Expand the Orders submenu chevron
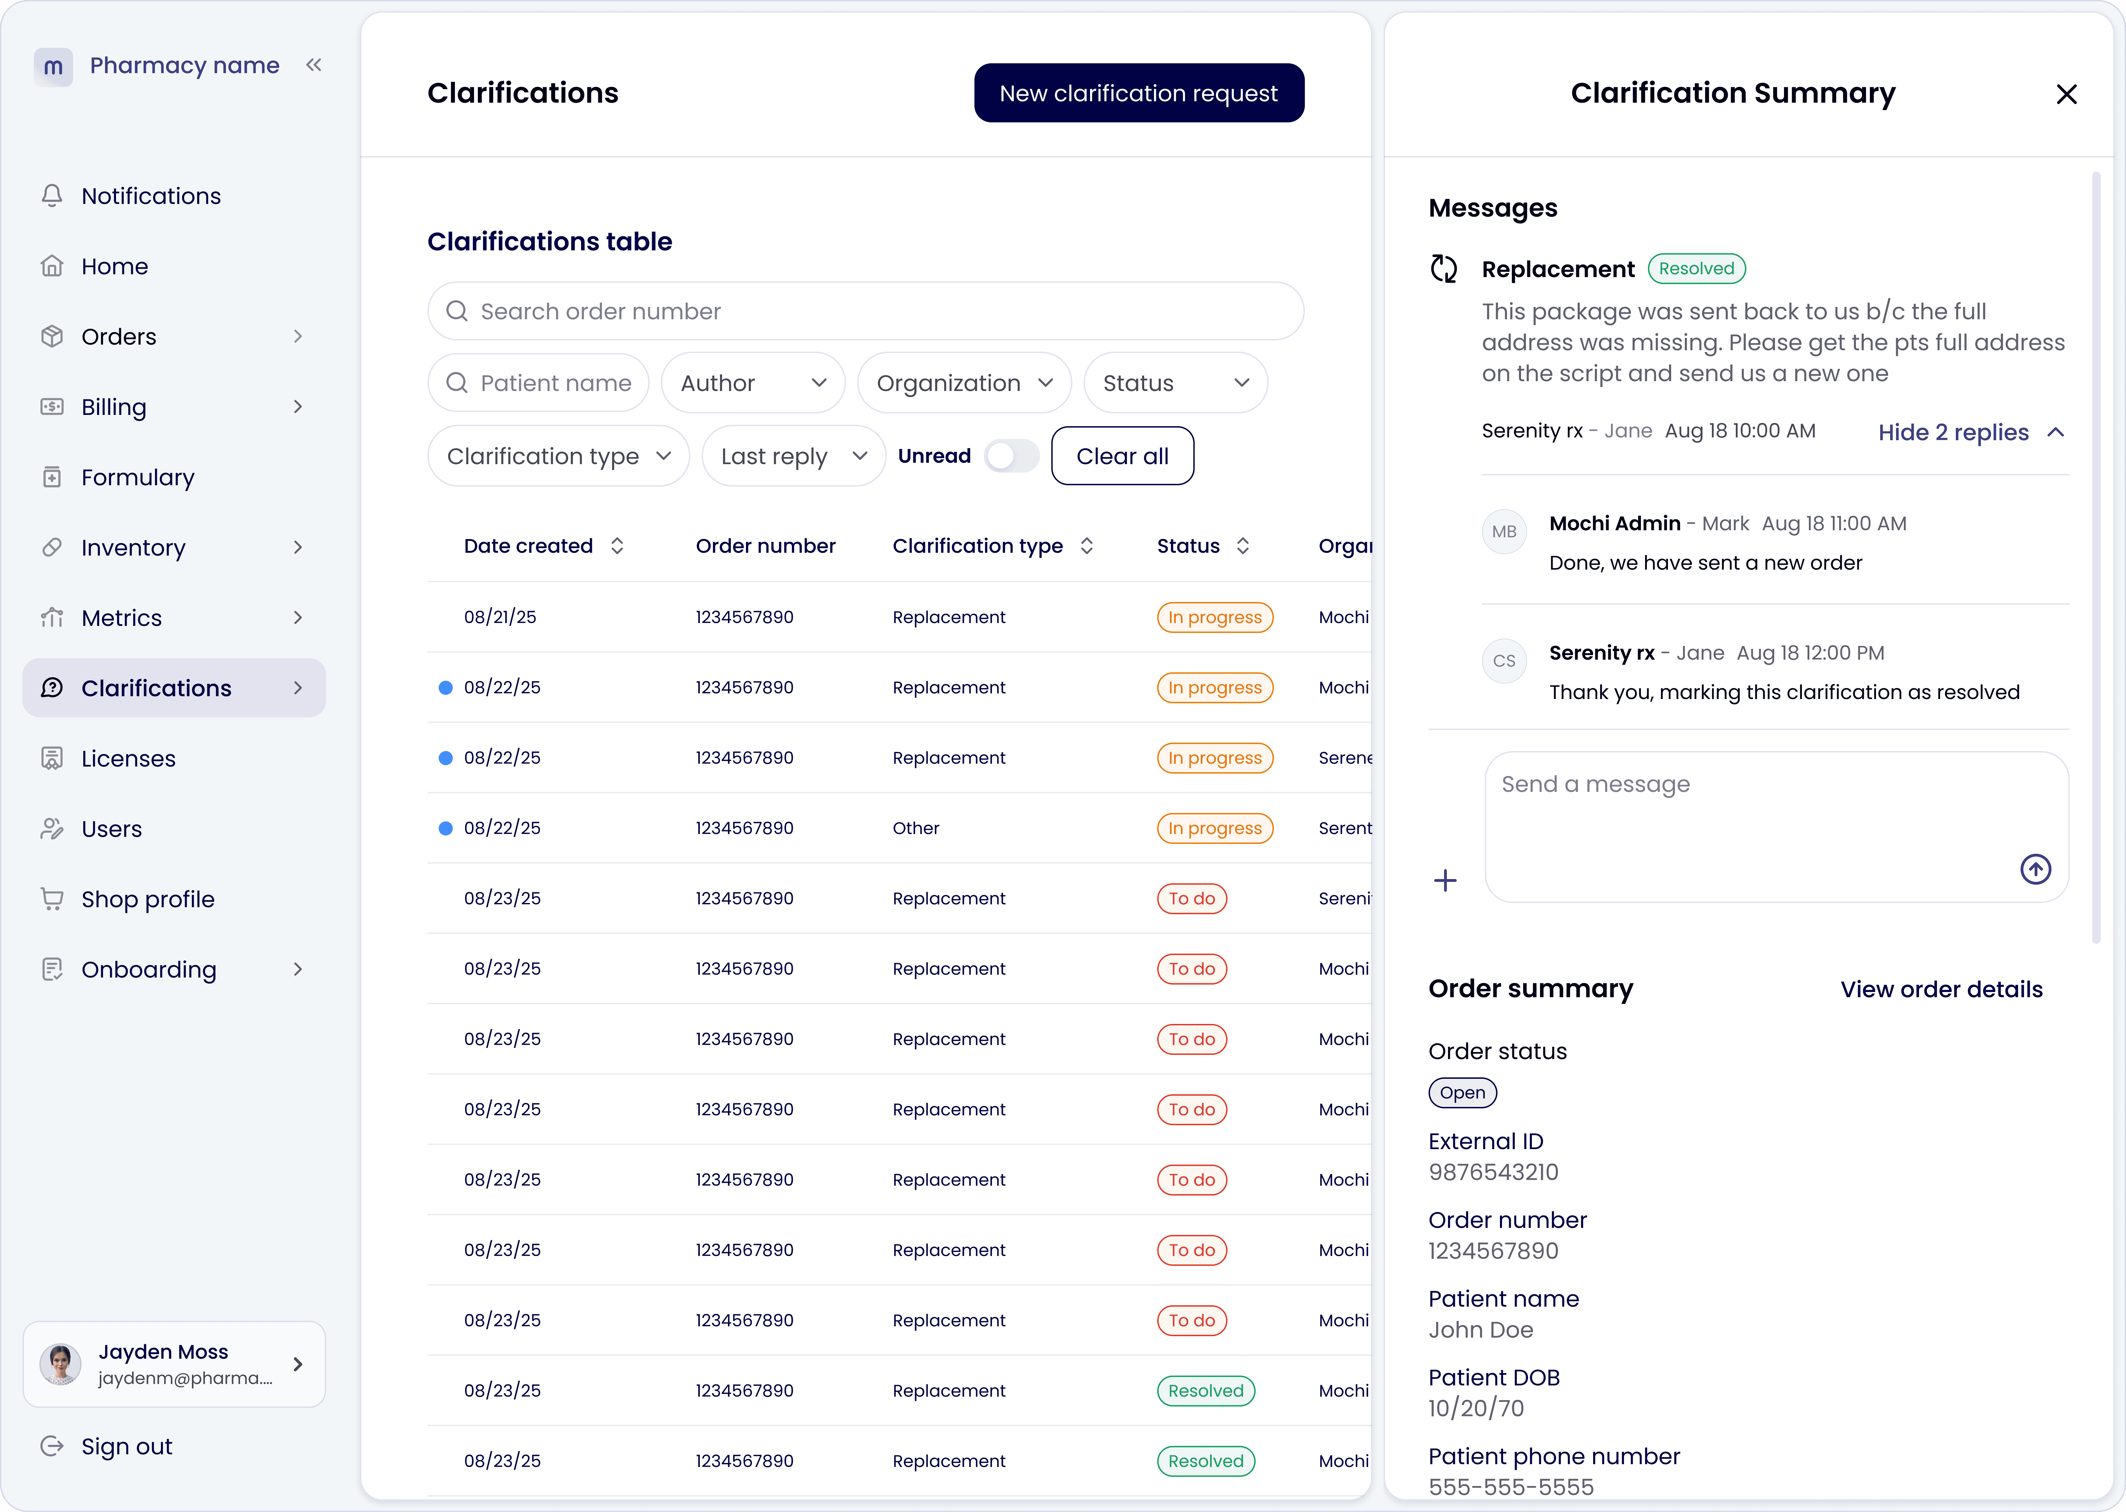The height and width of the screenshot is (1512, 2126). [298, 336]
